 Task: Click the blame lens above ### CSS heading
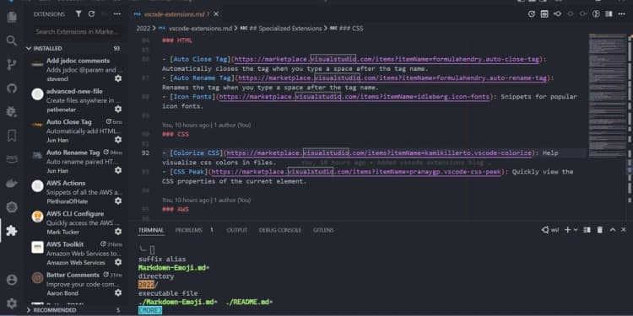click(206, 126)
